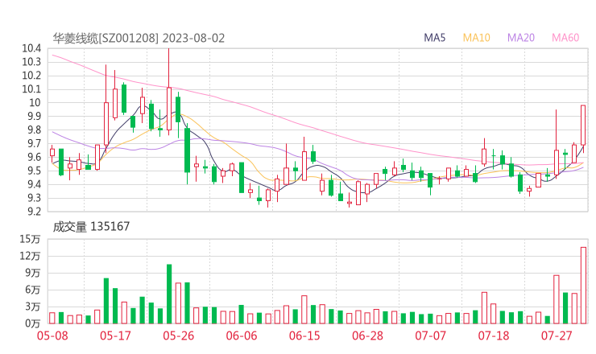The image size is (596, 354).
Task: Click the MA60 legend label
Action: click(x=565, y=38)
